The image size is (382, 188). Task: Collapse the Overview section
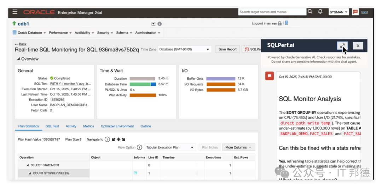(18, 59)
